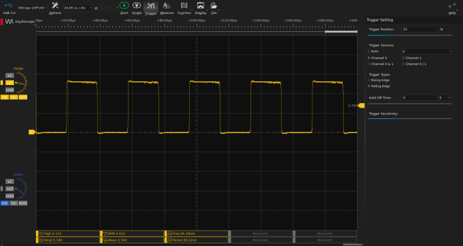The height and width of the screenshot is (246, 463).
Task: Click the Freq:26.16kHz measurement icon
Action: click(x=169, y=233)
